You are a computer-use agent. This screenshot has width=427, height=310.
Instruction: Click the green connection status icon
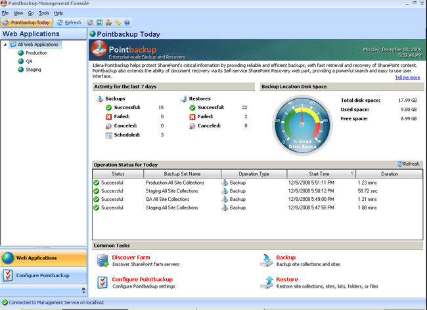[x=5, y=302]
